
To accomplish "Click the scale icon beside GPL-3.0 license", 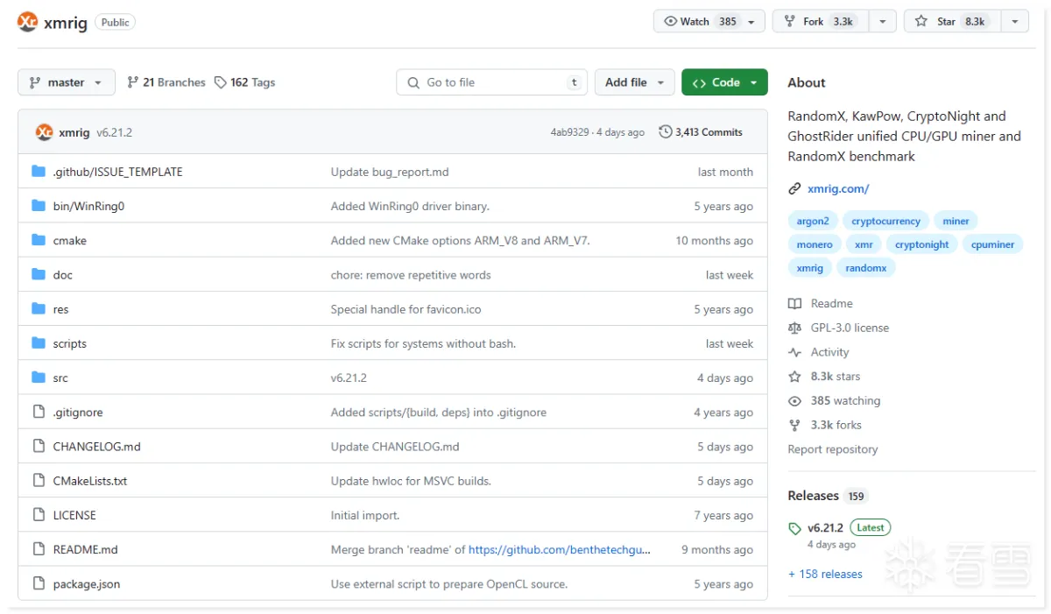I will pos(794,328).
